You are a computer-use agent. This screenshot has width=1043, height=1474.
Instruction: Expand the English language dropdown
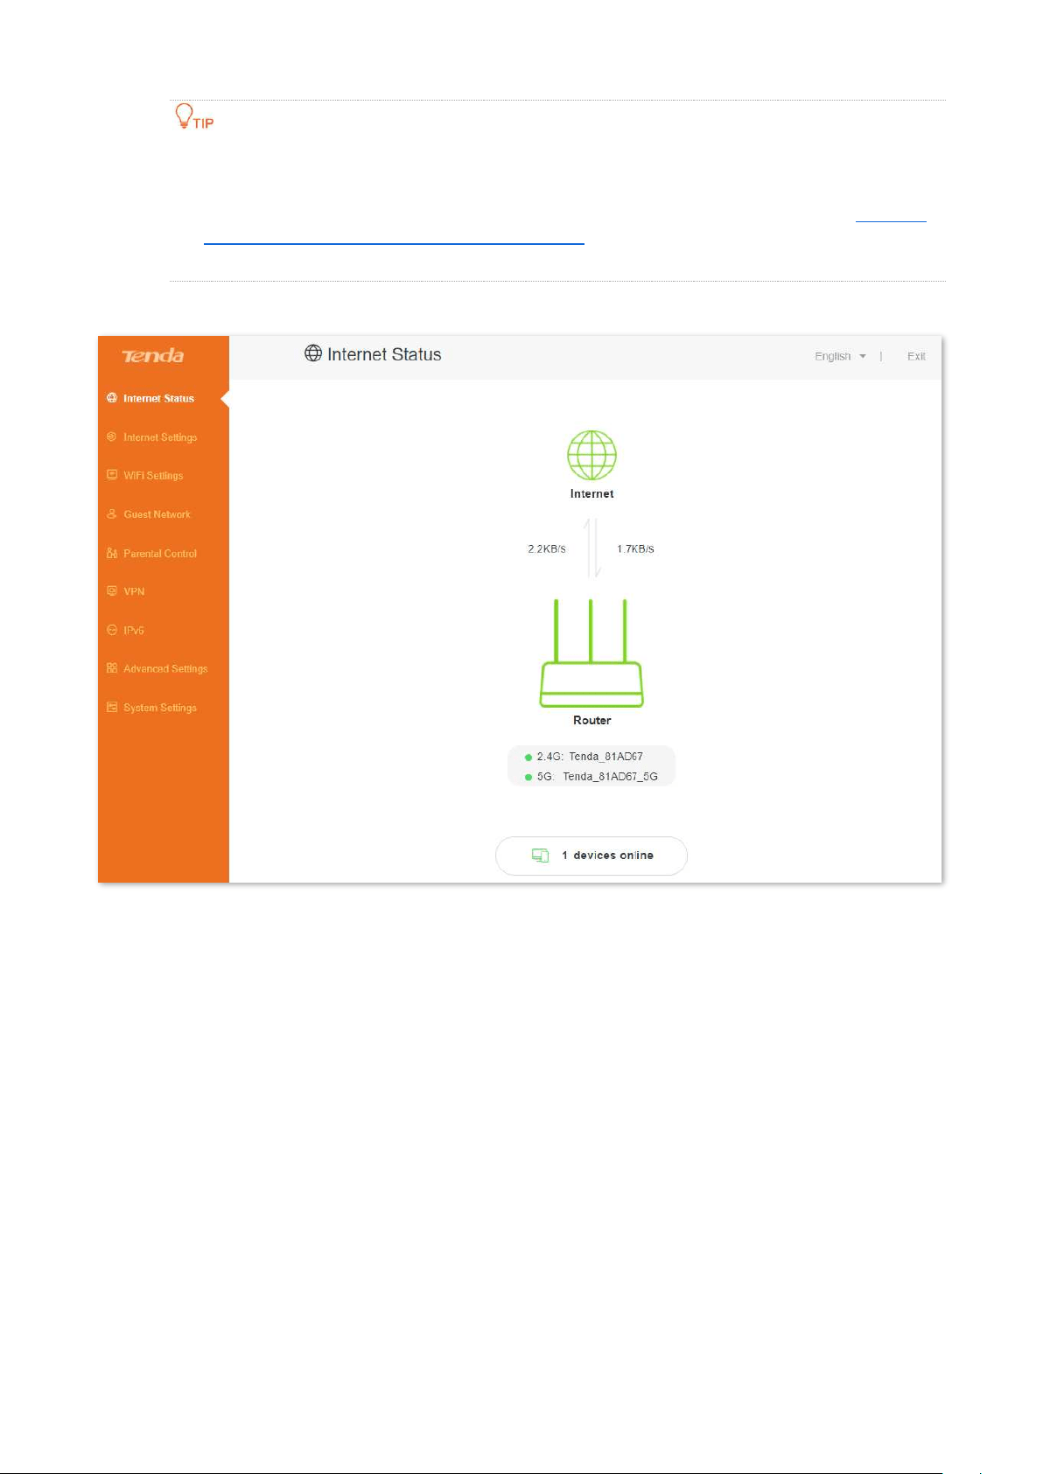tap(840, 356)
